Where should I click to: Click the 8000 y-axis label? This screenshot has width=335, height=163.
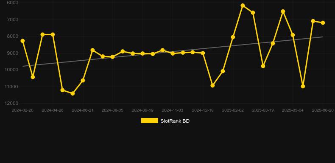(x=13, y=37)
